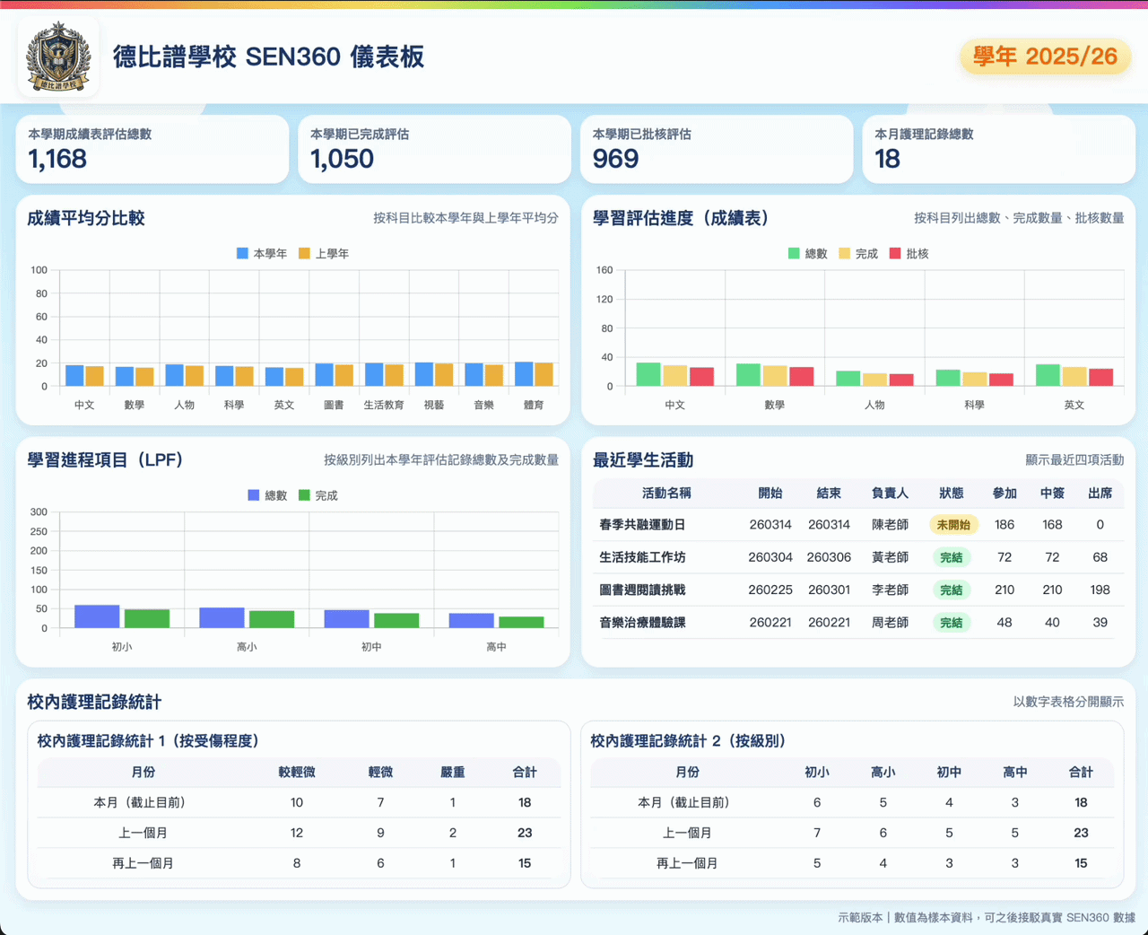Select the 音樂治療體驗課 activity name
This screenshot has width=1148, height=935.
coord(642,623)
